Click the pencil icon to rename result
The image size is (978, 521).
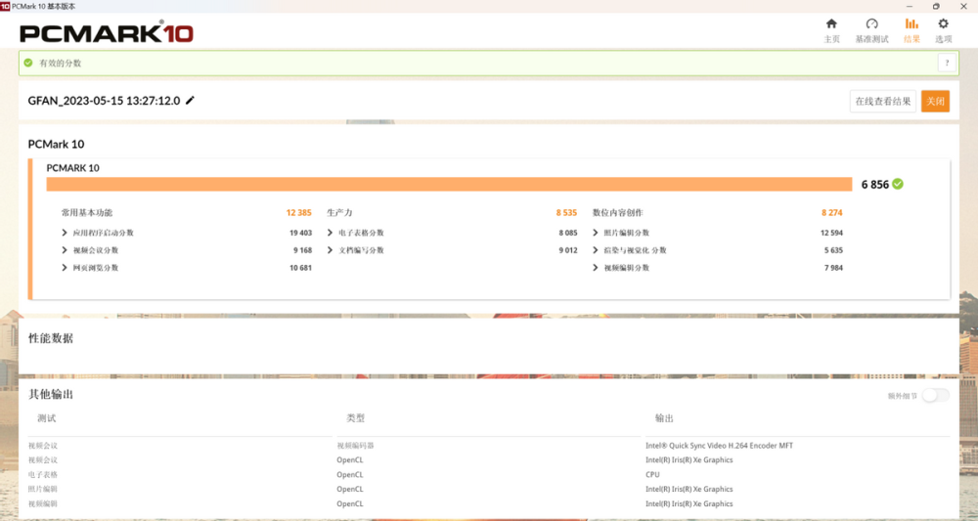(x=190, y=101)
